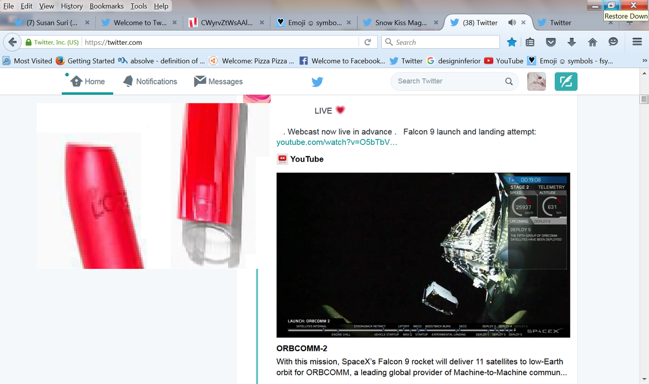Compose a new Tweet button
The height and width of the screenshot is (384, 649).
pyautogui.click(x=566, y=81)
